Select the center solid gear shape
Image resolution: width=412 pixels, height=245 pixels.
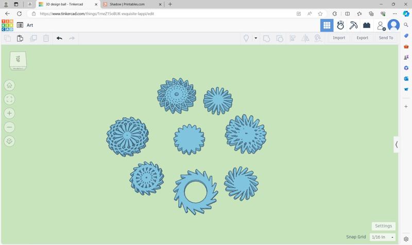tap(189, 139)
